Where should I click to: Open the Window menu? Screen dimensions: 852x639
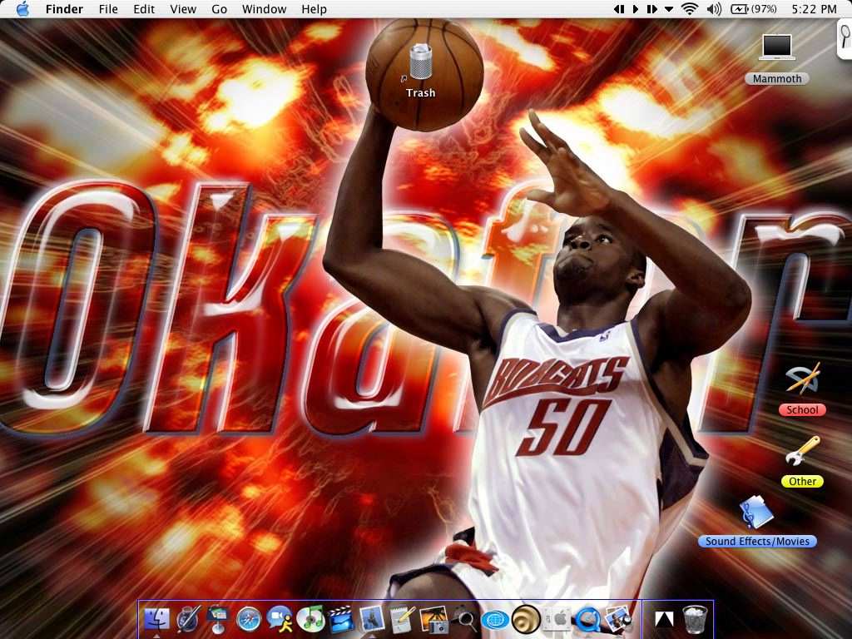pos(264,9)
